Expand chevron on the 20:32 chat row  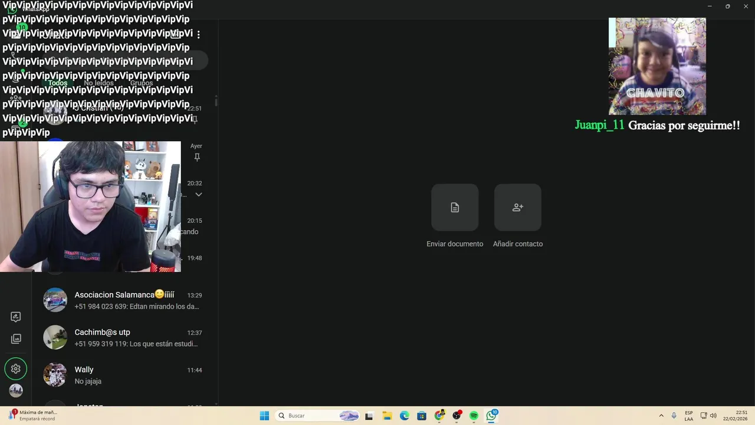click(x=199, y=194)
